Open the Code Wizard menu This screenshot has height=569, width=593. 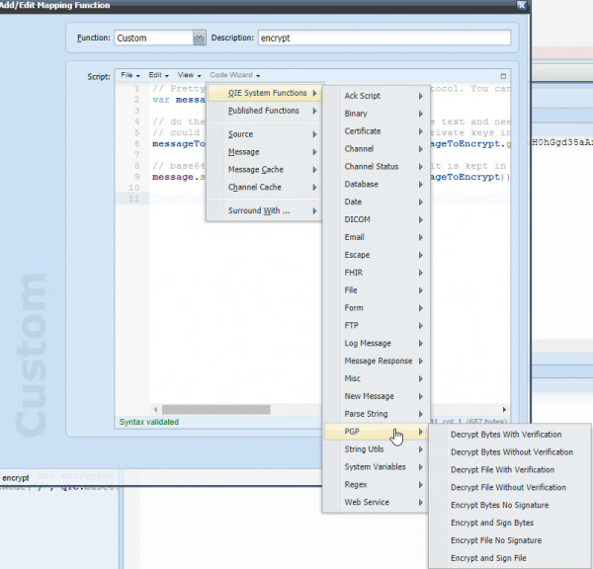(x=235, y=75)
